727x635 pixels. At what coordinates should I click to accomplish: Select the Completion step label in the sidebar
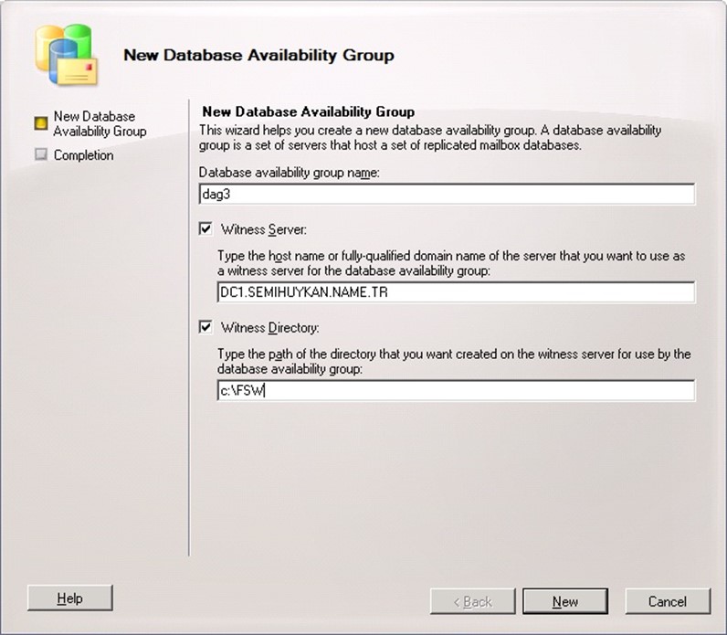83,155
